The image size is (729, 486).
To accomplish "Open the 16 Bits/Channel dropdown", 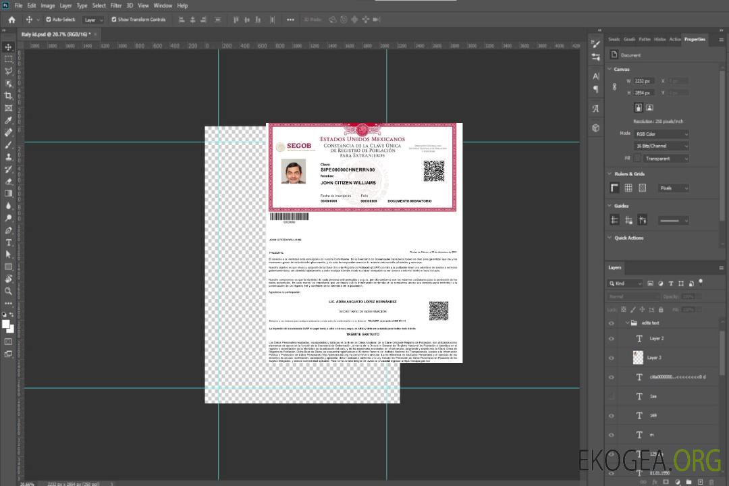I will [x=661, y=146].
